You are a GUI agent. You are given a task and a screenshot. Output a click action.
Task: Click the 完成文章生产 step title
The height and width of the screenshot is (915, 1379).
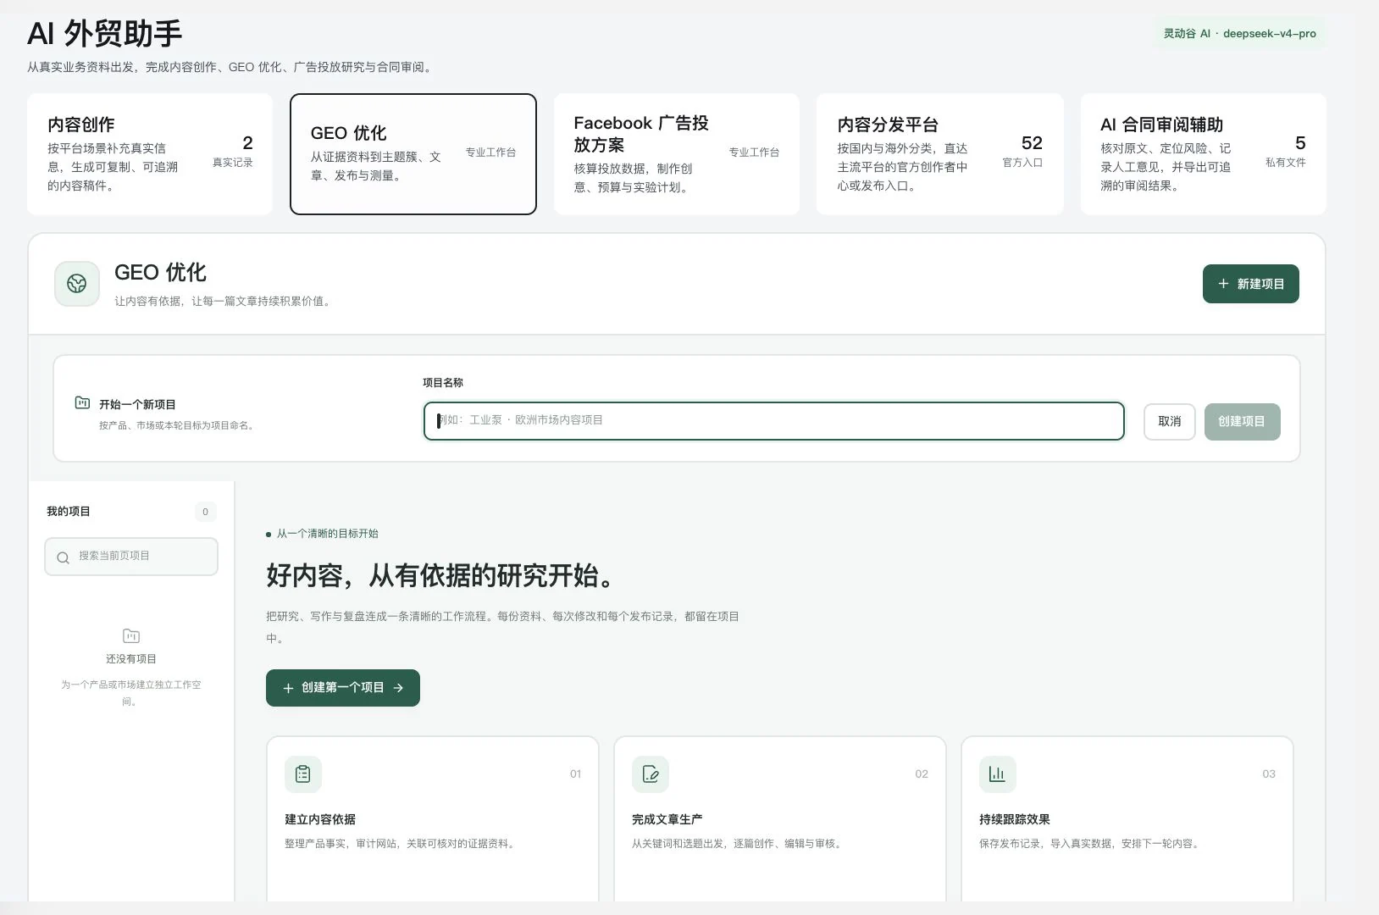(667, 820)
